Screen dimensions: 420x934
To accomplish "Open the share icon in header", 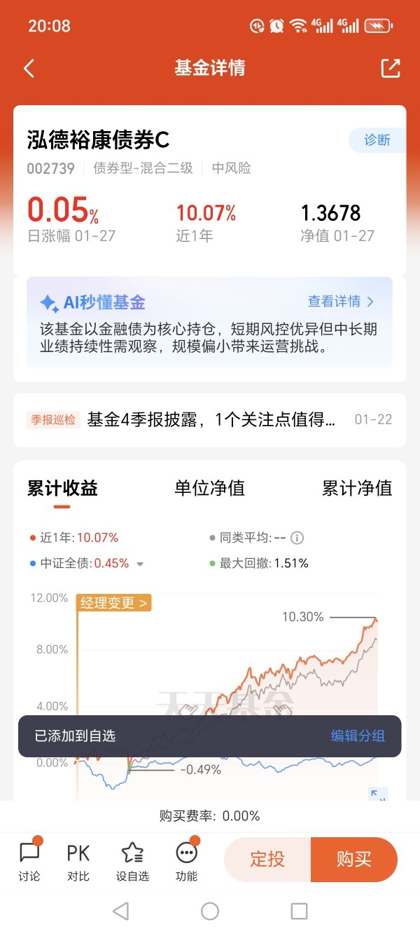I will (390, 68).
